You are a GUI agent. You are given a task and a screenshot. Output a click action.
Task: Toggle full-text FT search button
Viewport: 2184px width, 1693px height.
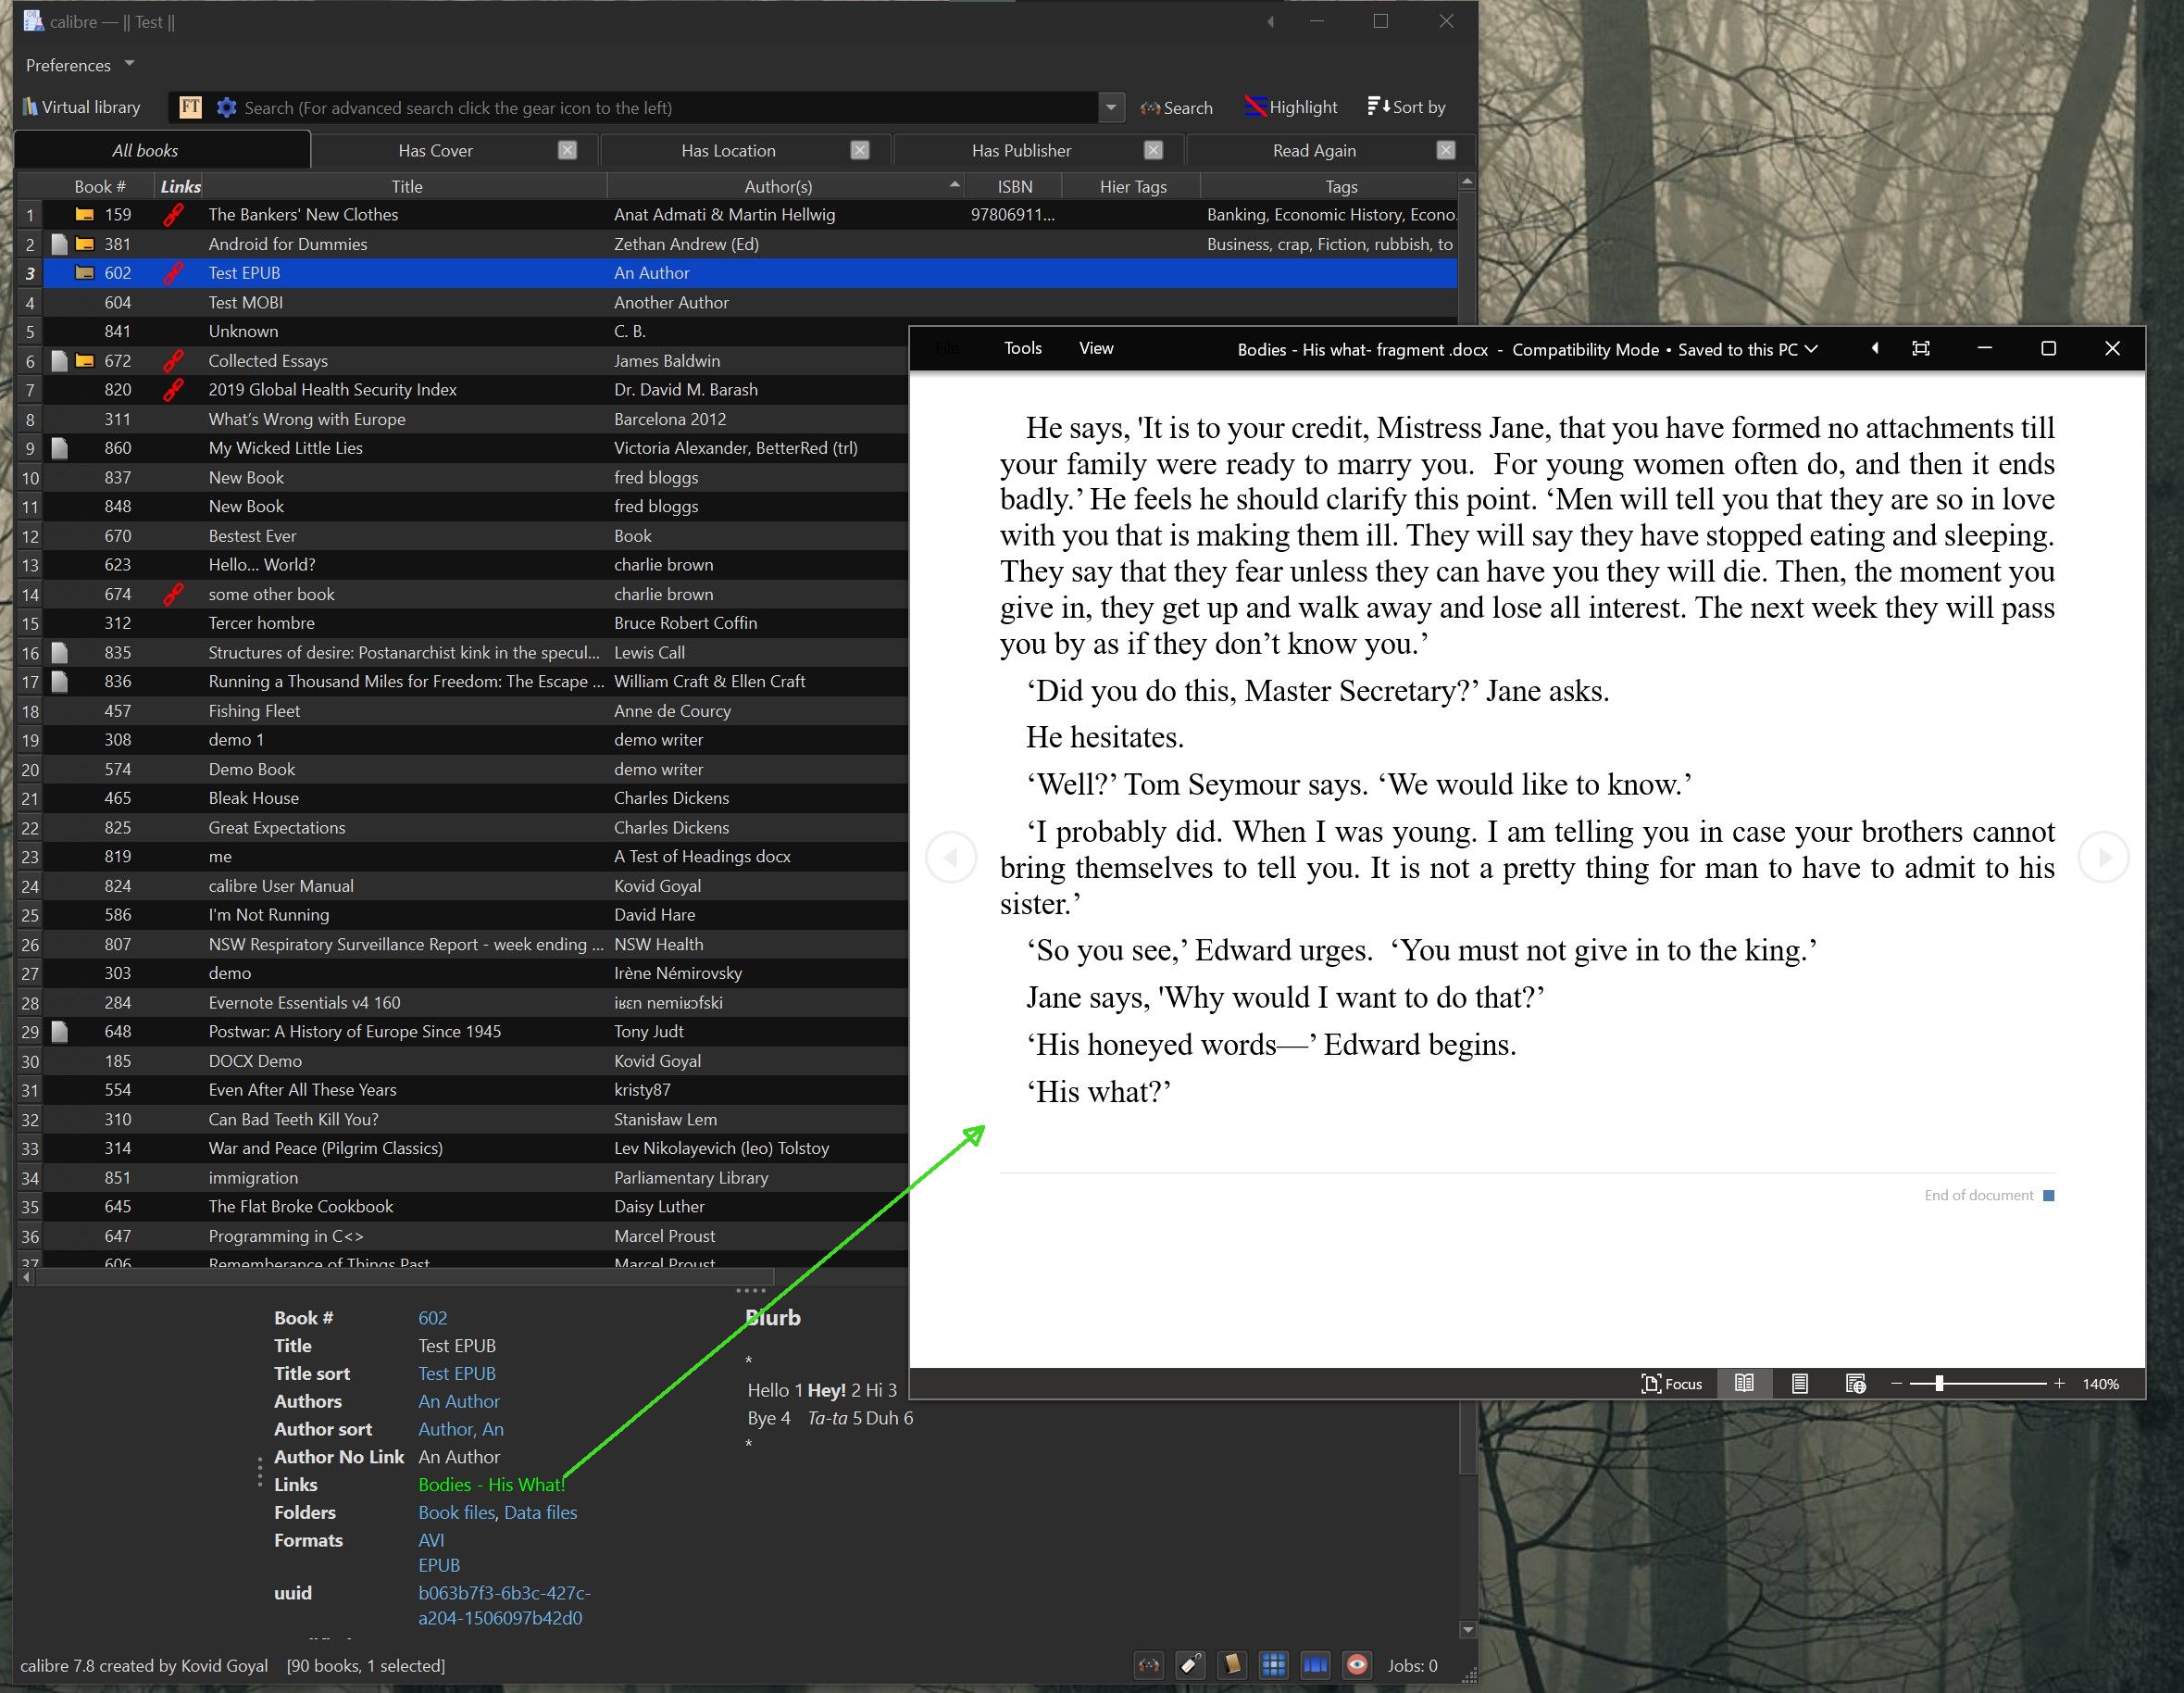click(190, 107)
